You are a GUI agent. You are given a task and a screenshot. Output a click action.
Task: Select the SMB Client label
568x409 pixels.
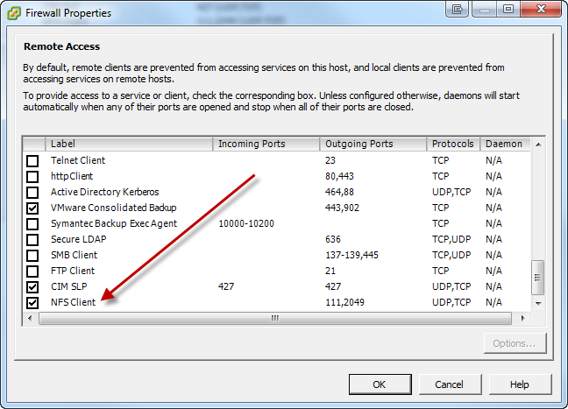tap(75, 255)
